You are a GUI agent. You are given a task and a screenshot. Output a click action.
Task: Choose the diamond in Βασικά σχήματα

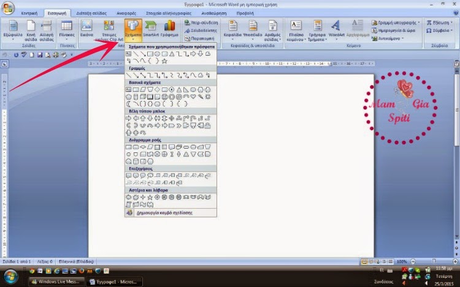click(157, 89)
